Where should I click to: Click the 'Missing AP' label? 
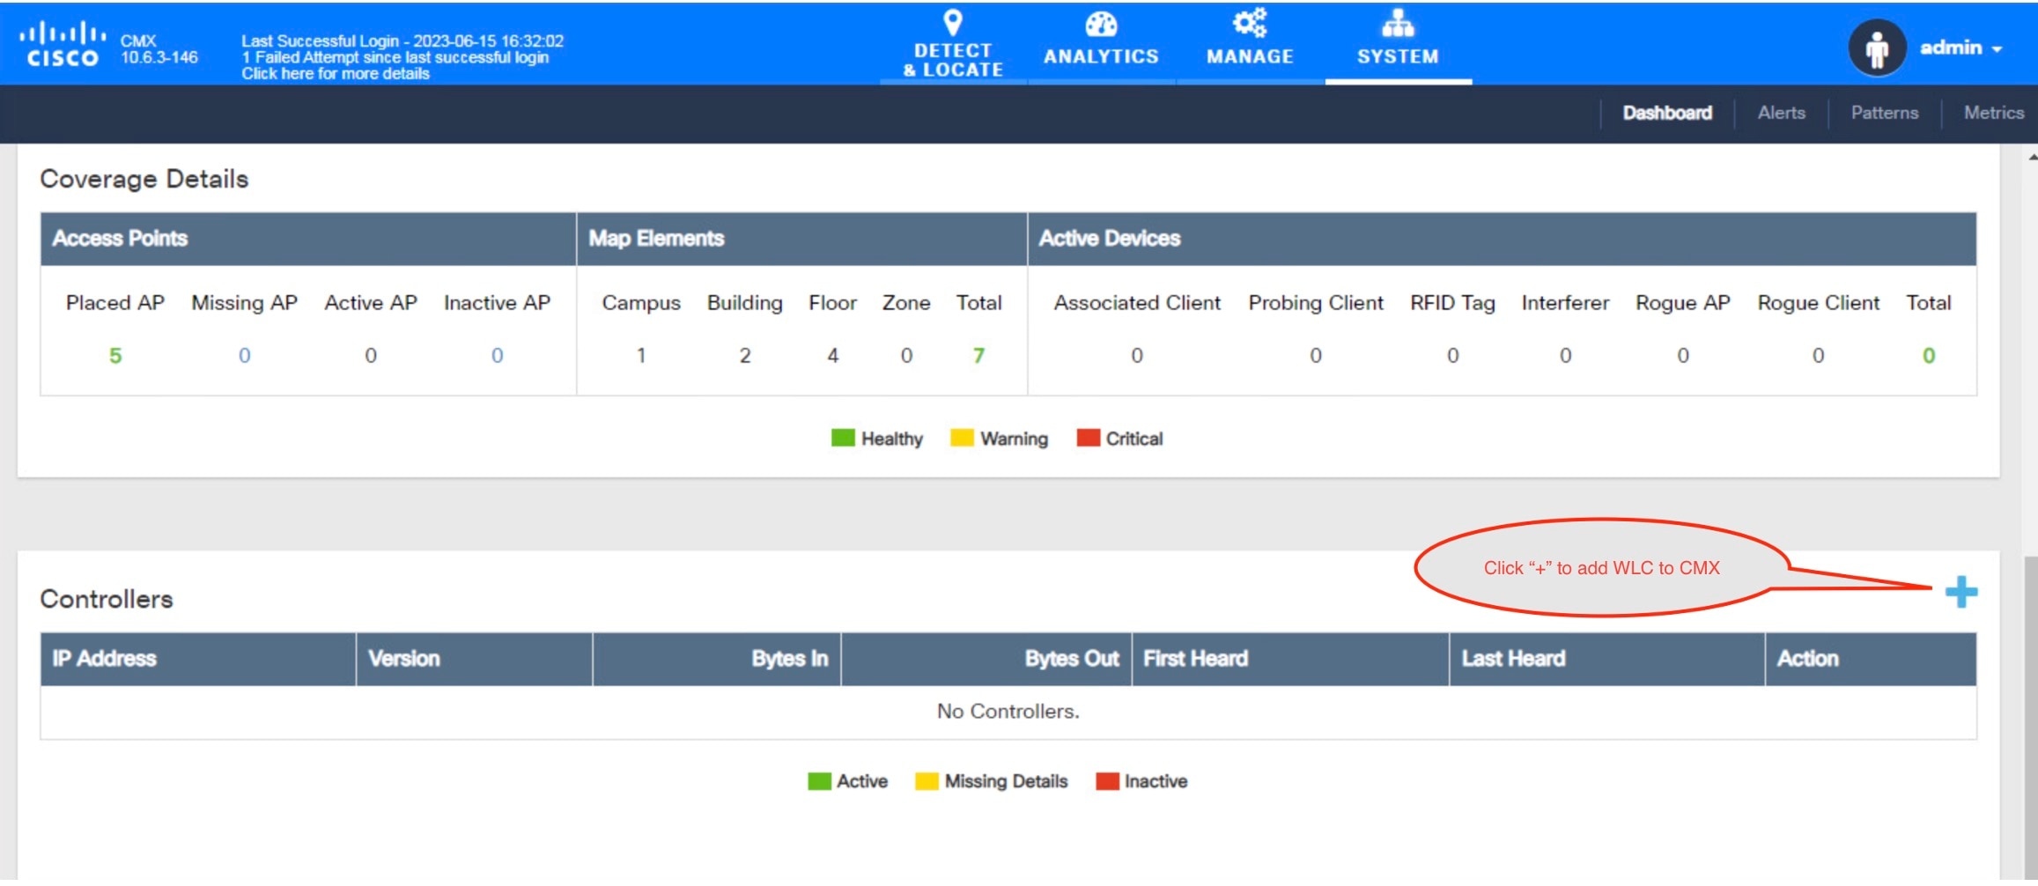click(x=245, y=303)
